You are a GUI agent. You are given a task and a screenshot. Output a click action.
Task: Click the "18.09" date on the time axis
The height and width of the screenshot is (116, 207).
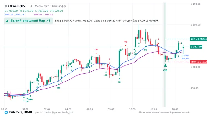[175, 109]
